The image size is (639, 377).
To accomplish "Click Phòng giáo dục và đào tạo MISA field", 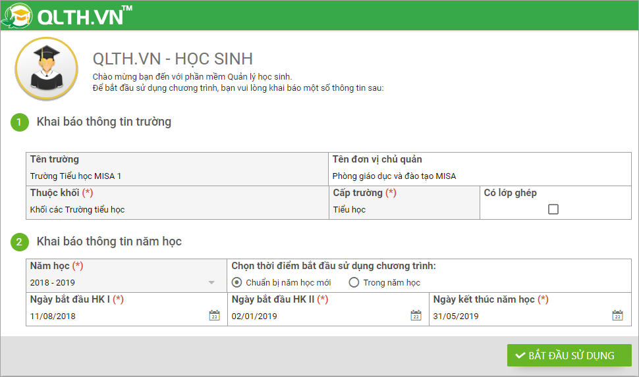I will coord(394,176).
